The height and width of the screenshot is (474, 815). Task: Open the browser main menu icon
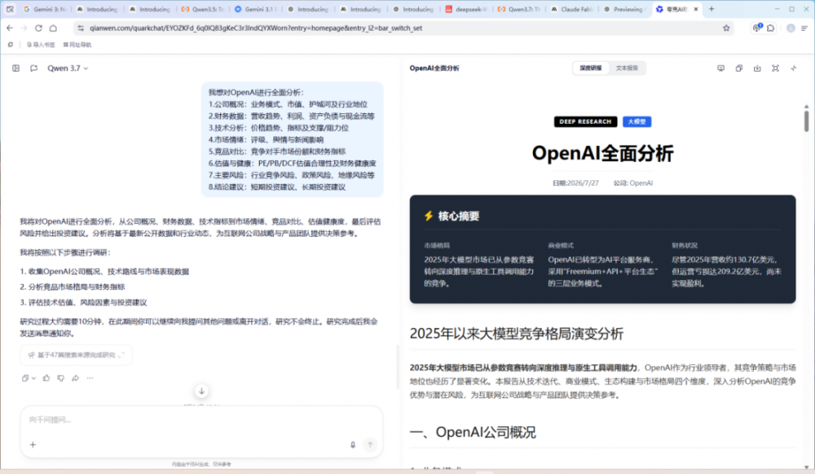tap(804, 28)
